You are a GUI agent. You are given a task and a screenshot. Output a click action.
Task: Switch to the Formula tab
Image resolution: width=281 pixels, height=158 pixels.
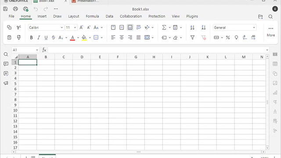[x=92, y=16]
